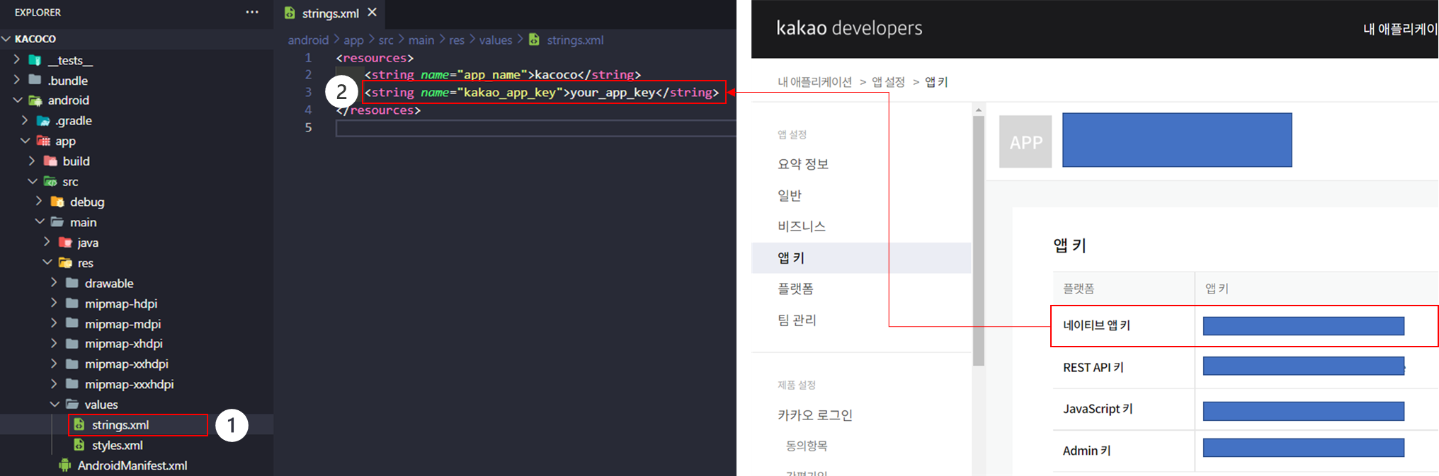Click the 내 애플리케이션 breadcrumb link
This screenshot has width=1439, height=476.
814,82
